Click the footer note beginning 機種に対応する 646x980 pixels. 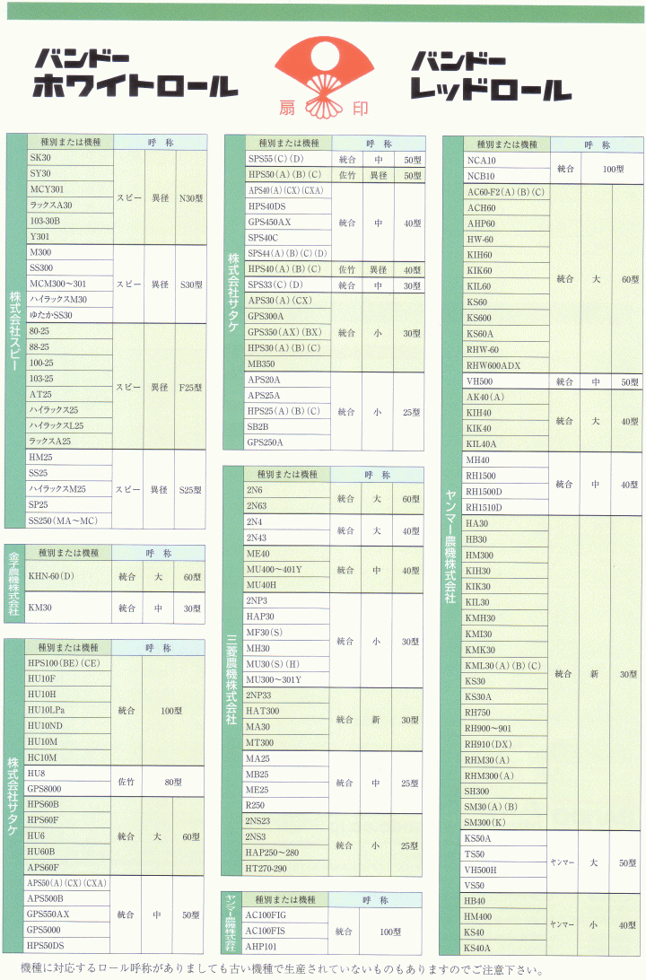282,969
